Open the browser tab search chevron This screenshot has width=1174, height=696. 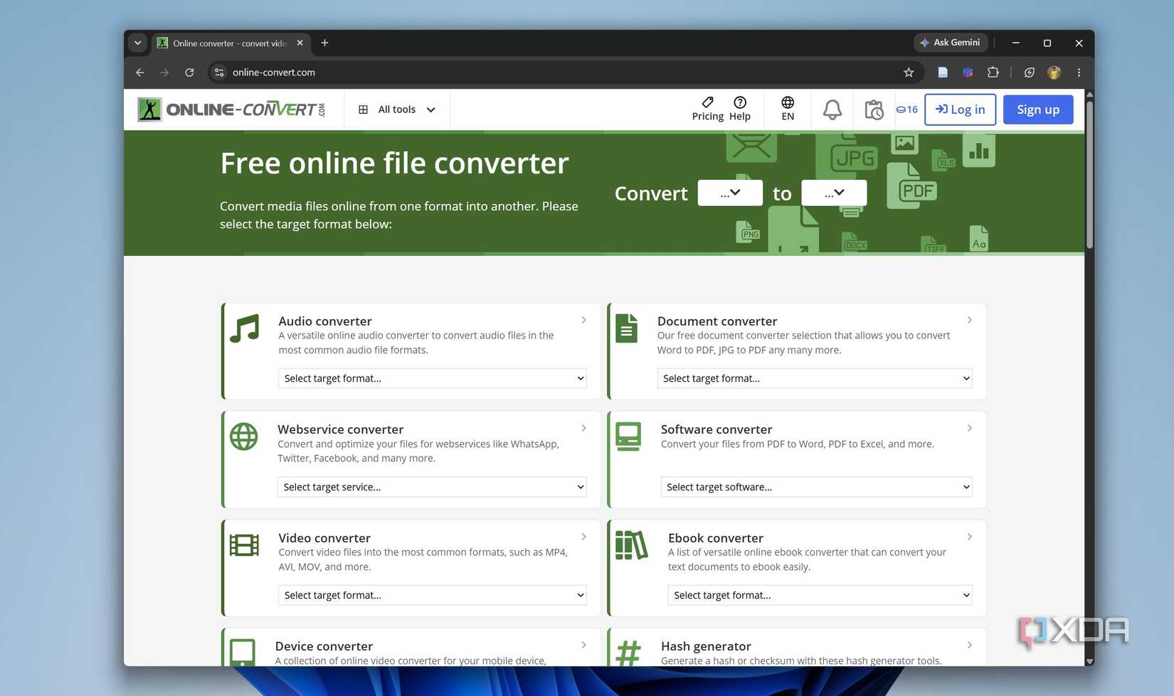click(x=138, y=43)
